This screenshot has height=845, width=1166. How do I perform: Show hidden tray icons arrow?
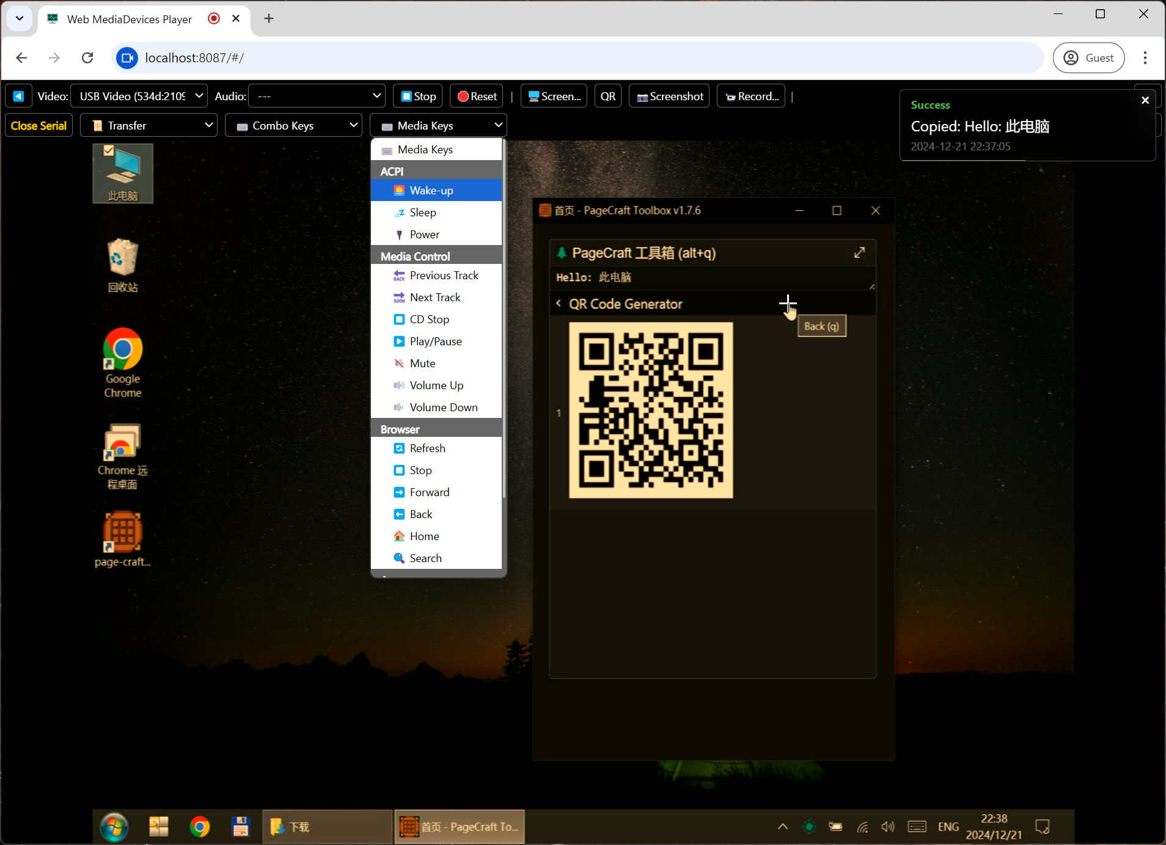782,827
